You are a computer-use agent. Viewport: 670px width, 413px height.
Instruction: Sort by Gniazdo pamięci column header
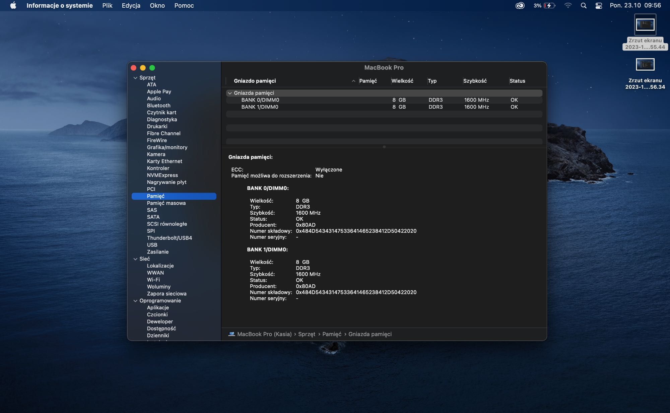(x=255, y=81)
